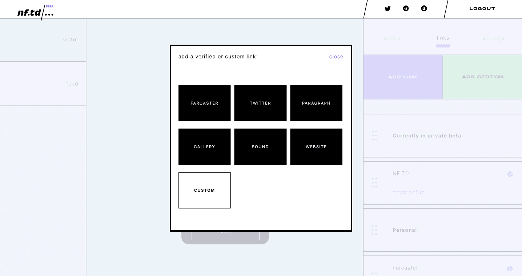Grab the drag handle beside Currently in private beta

(374, 135)
